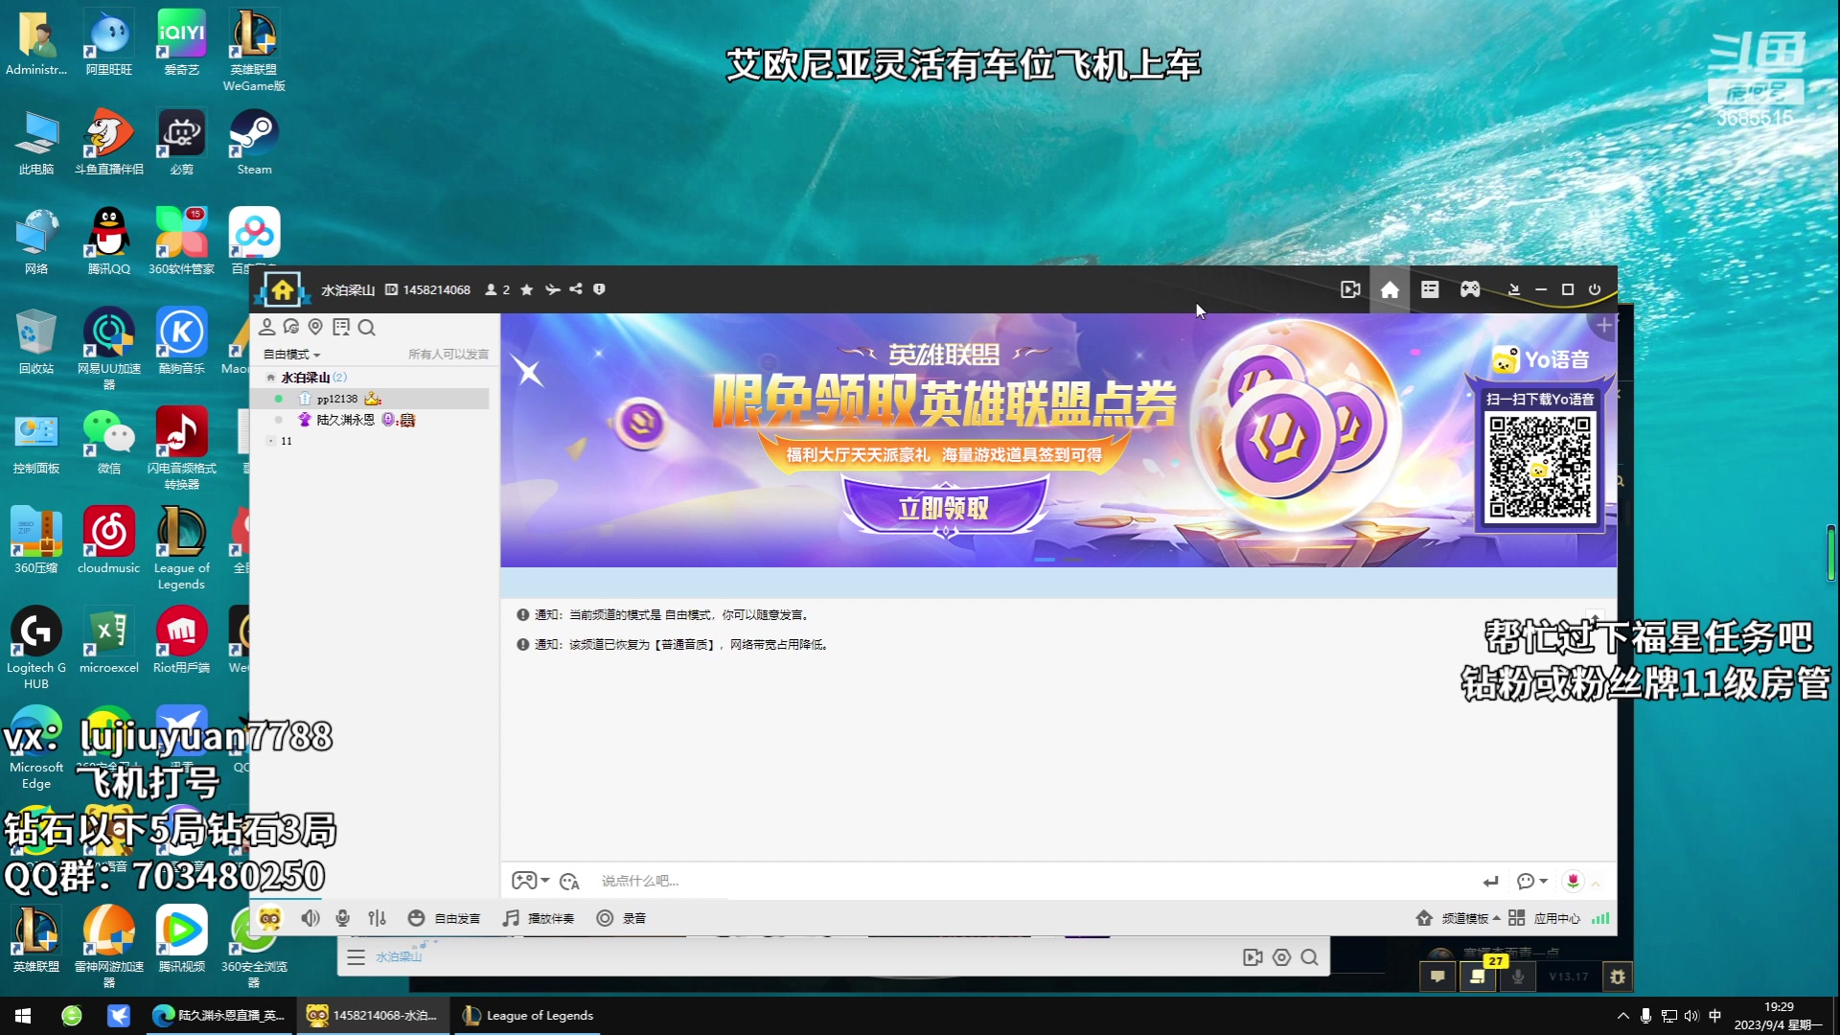Open the 应用中心 app center

click(x=1545, y=918)
